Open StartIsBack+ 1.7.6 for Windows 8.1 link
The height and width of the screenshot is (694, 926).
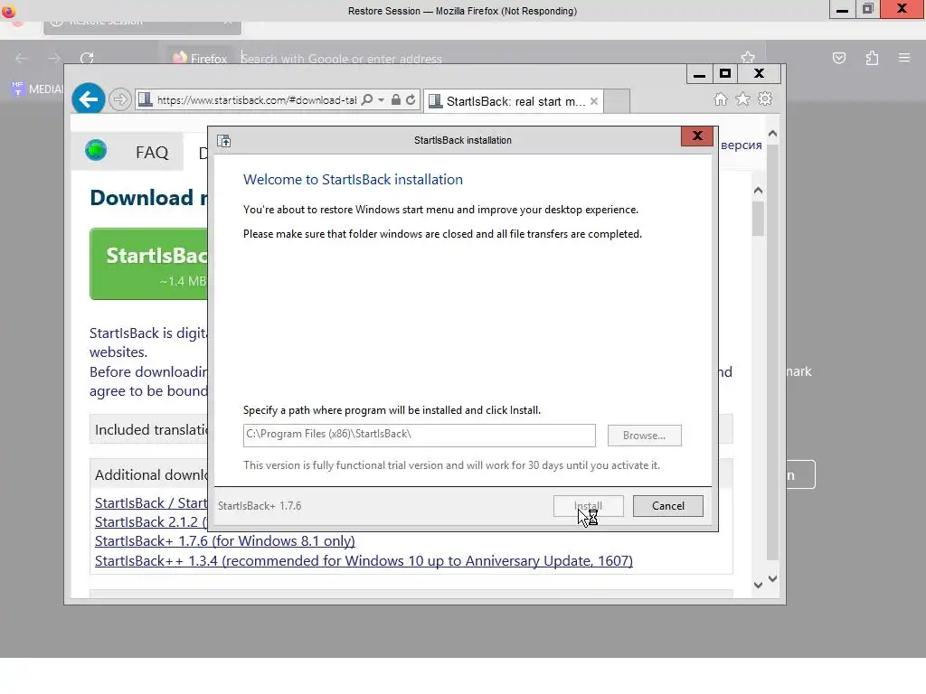[225, 541]
